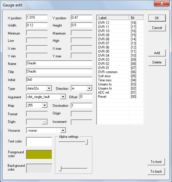Open the white Text color swatch
Screen dimensions: 172x182
click(x=39, y=142)
